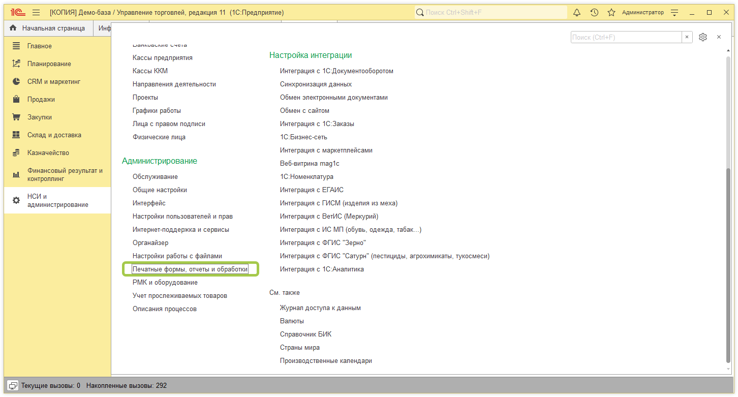Select Главное in the sections panel
Screen dimensions: 738x397
click(x=39, y=46)
